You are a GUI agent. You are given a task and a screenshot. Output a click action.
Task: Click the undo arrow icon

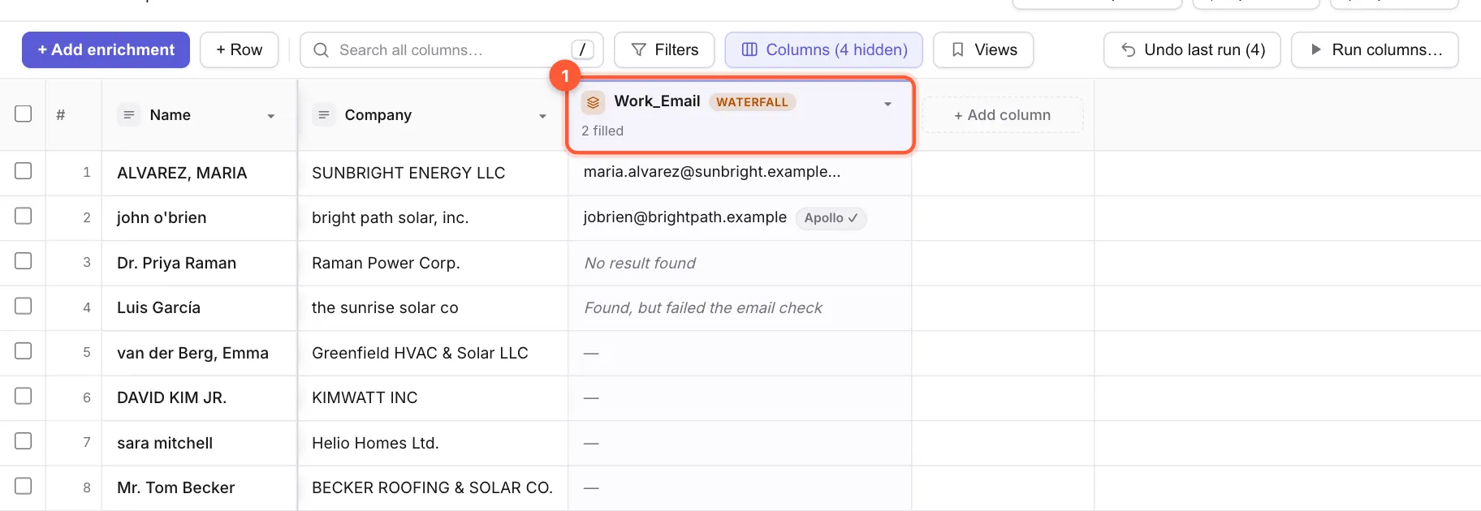coord(1128,50)
